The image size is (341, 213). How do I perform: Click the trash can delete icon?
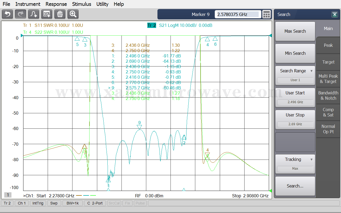point(60,14)
